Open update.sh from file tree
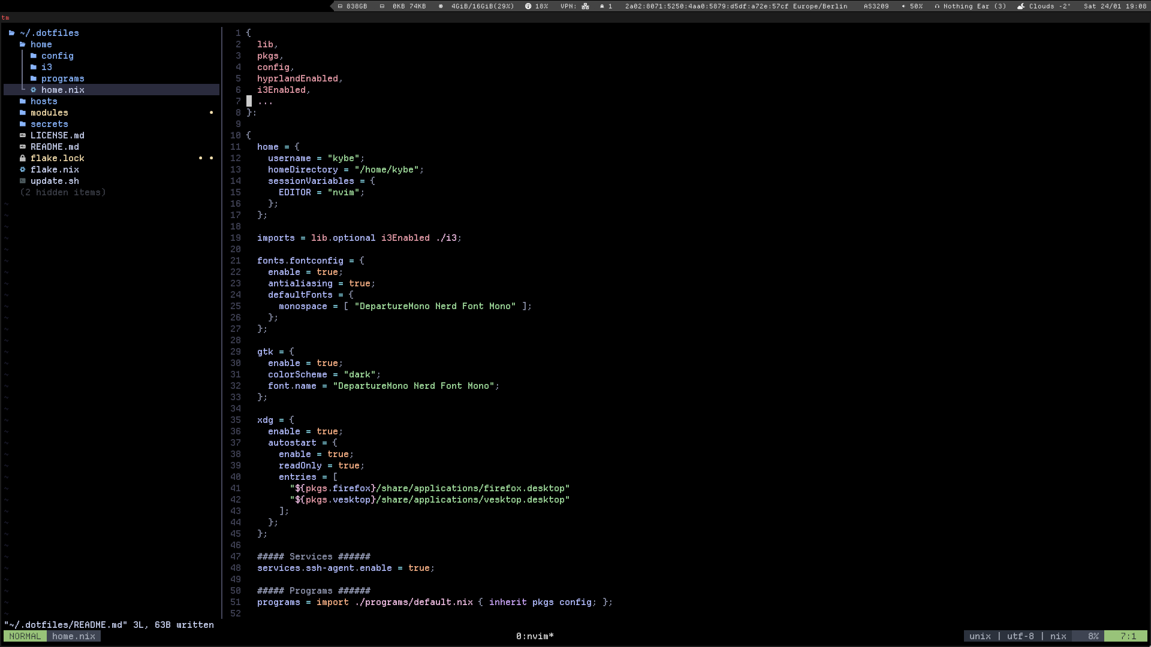This screenshot has height=647, width=1151. (55, 181)
